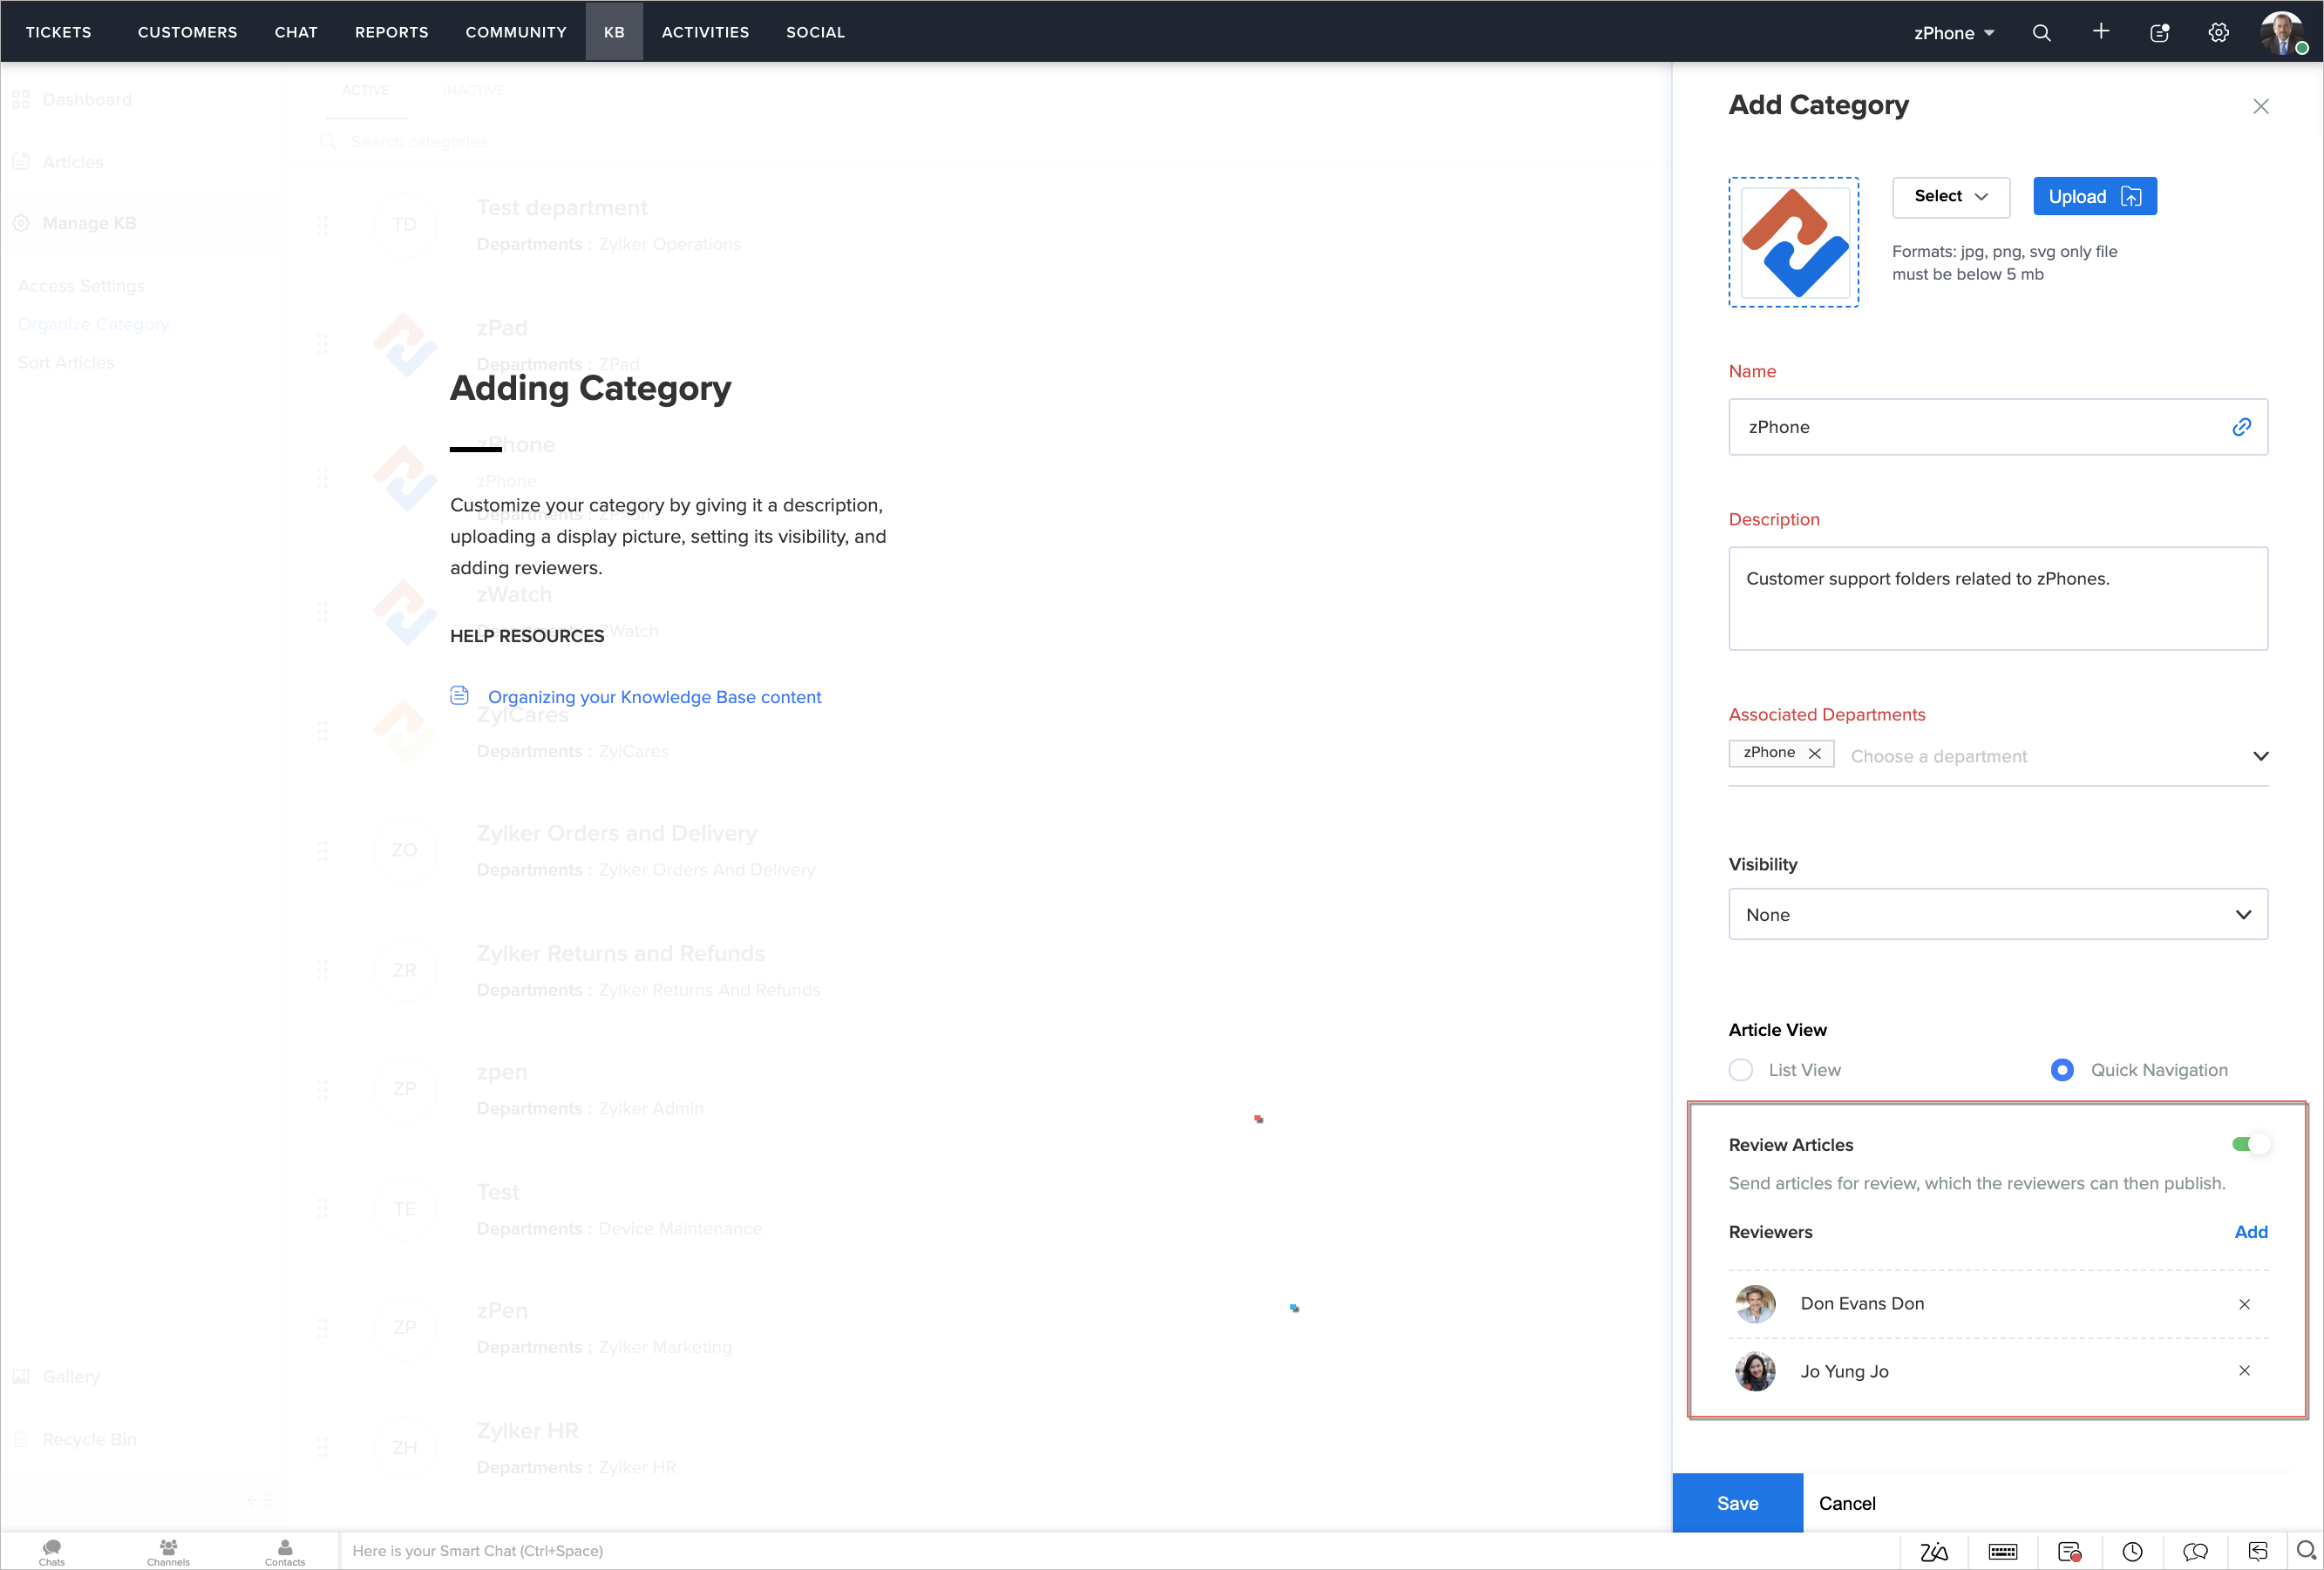Open Organizing your Knowledge Base content link
2324x1570 pixels.
[654, 696]
